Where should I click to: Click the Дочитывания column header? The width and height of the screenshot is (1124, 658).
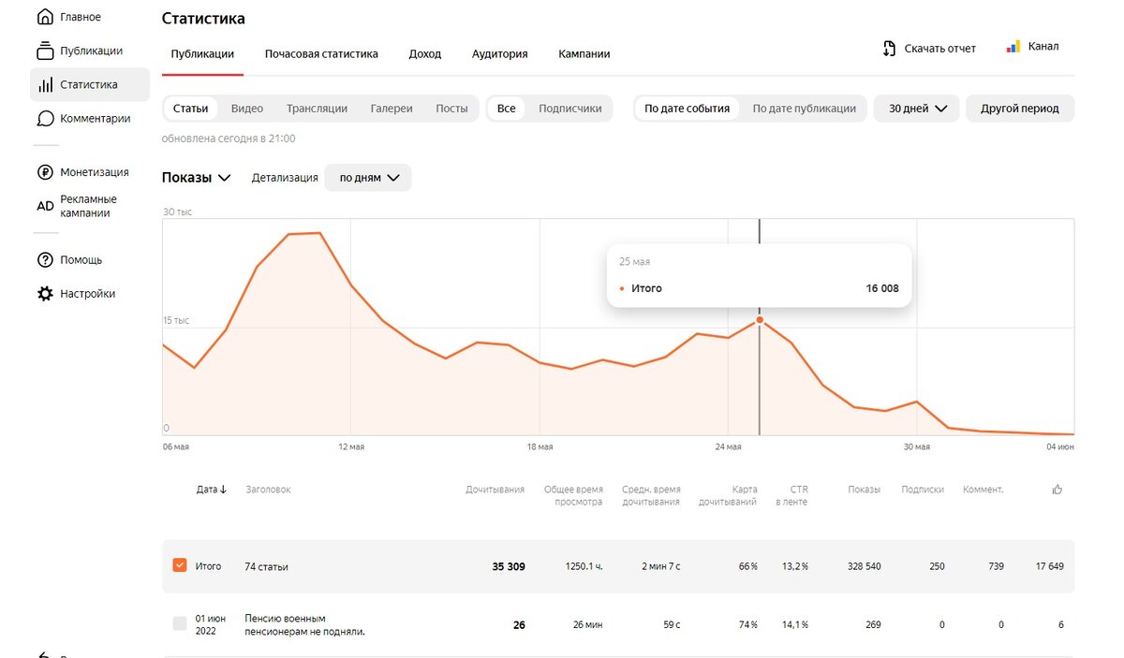click(495, 490)
